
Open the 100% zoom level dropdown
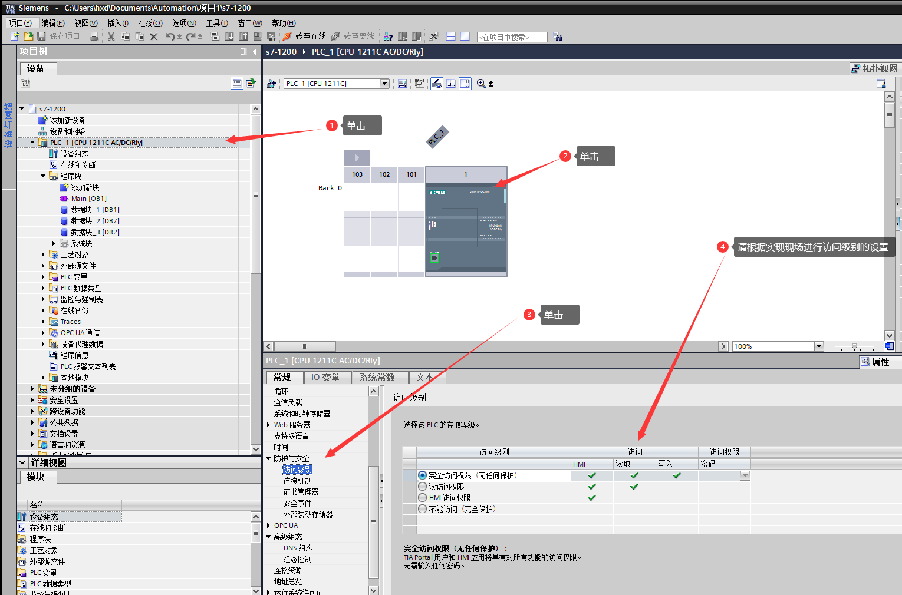pos(819,346)
